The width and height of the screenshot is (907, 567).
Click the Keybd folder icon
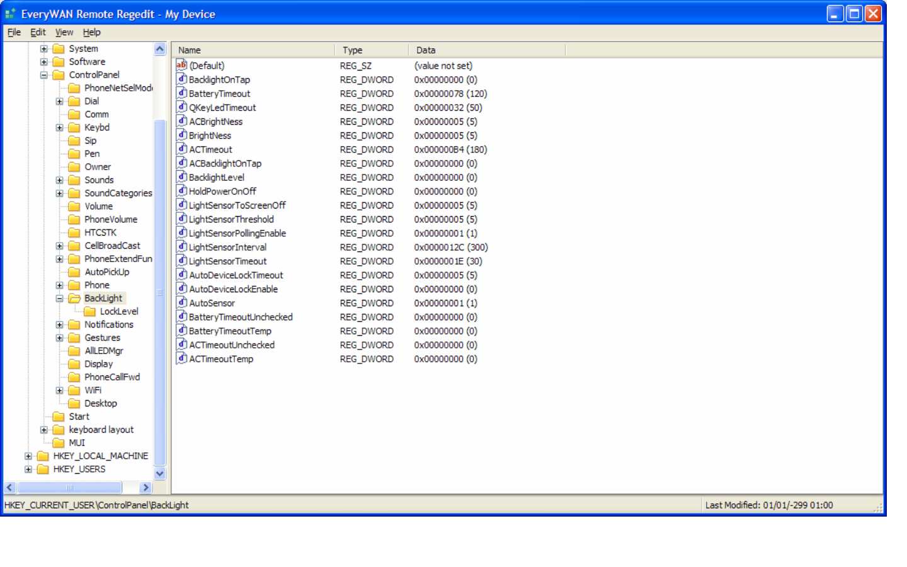tap(74, 127)
